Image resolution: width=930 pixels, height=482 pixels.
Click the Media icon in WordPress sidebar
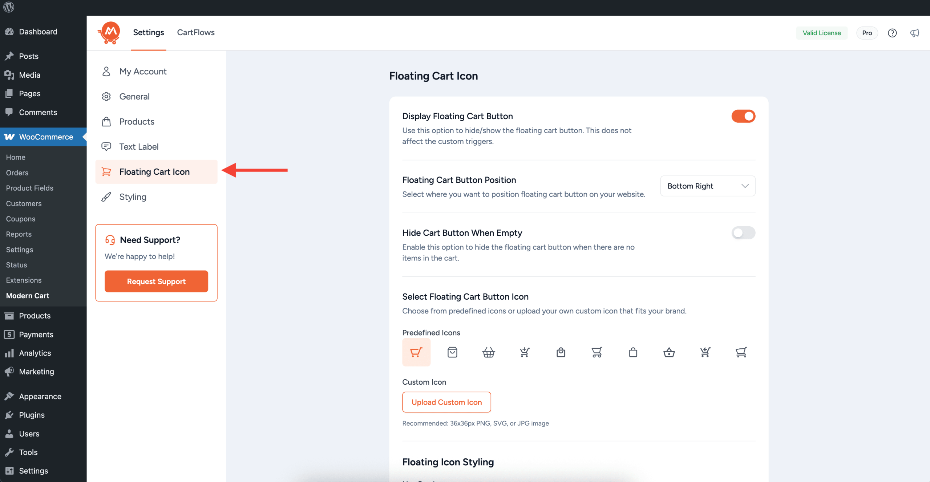pyautogui.click(x=9, y=75)
